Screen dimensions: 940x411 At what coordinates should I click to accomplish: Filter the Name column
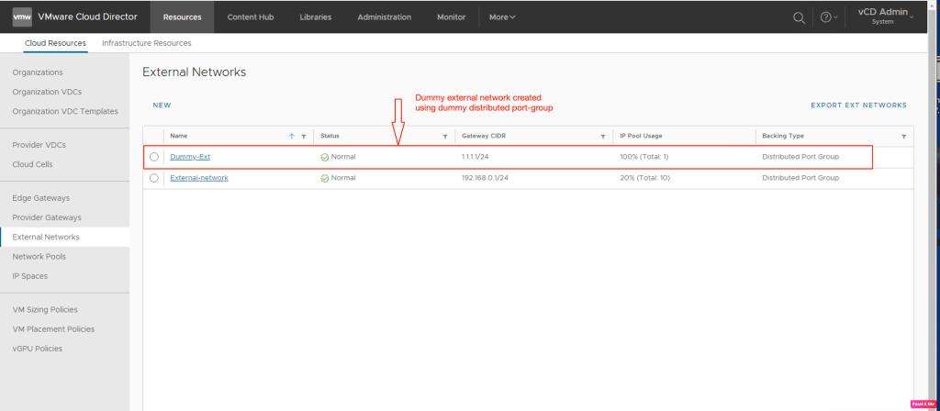point(303,136)
